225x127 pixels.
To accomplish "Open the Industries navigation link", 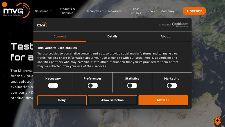I will tap(94, 11).
